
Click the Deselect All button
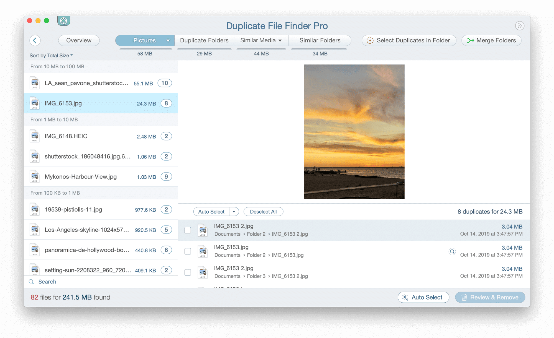click(x=263, y=211)
